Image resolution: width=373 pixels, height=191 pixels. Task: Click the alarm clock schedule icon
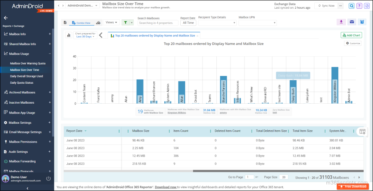tap(362, 22)
